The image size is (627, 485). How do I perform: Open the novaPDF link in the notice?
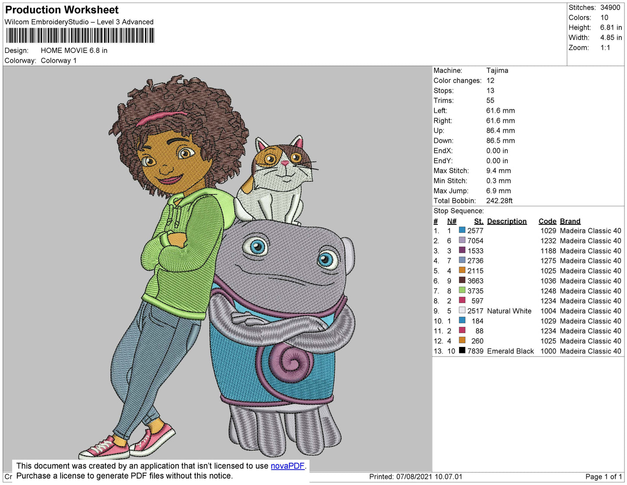pyautogui.click(x=288, y=466)
